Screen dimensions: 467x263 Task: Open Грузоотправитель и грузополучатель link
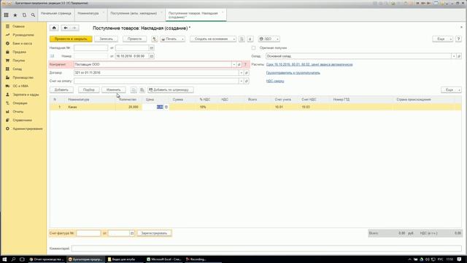(x=293, y=73)
